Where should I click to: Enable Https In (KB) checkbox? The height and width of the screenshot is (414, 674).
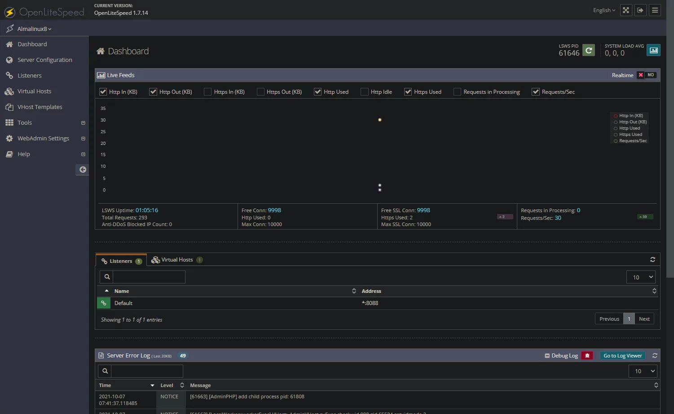207,92
